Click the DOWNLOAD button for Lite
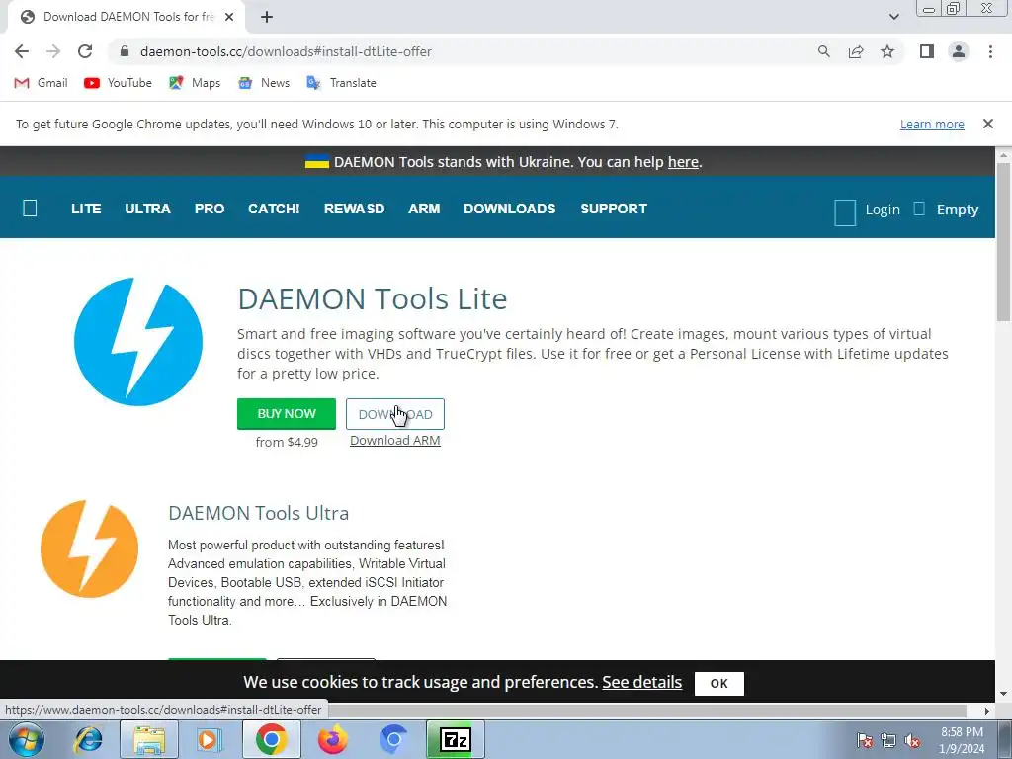 pos(395,414)
